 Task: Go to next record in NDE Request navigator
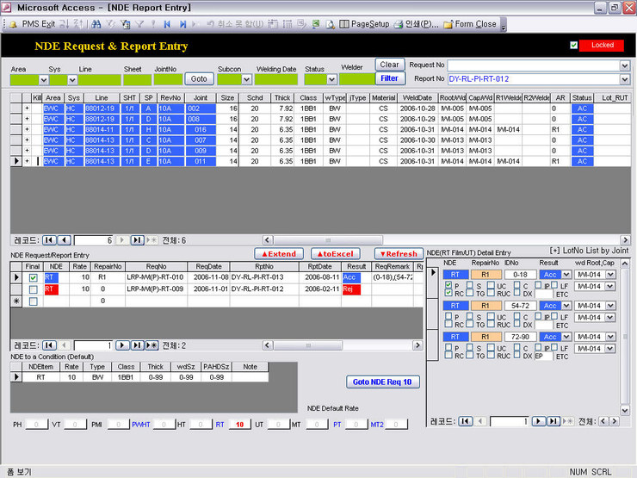122,345
